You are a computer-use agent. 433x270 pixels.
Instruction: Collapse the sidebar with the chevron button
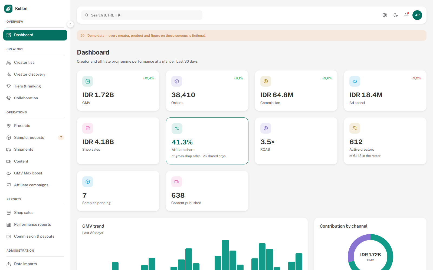click(x=70, y=24)
